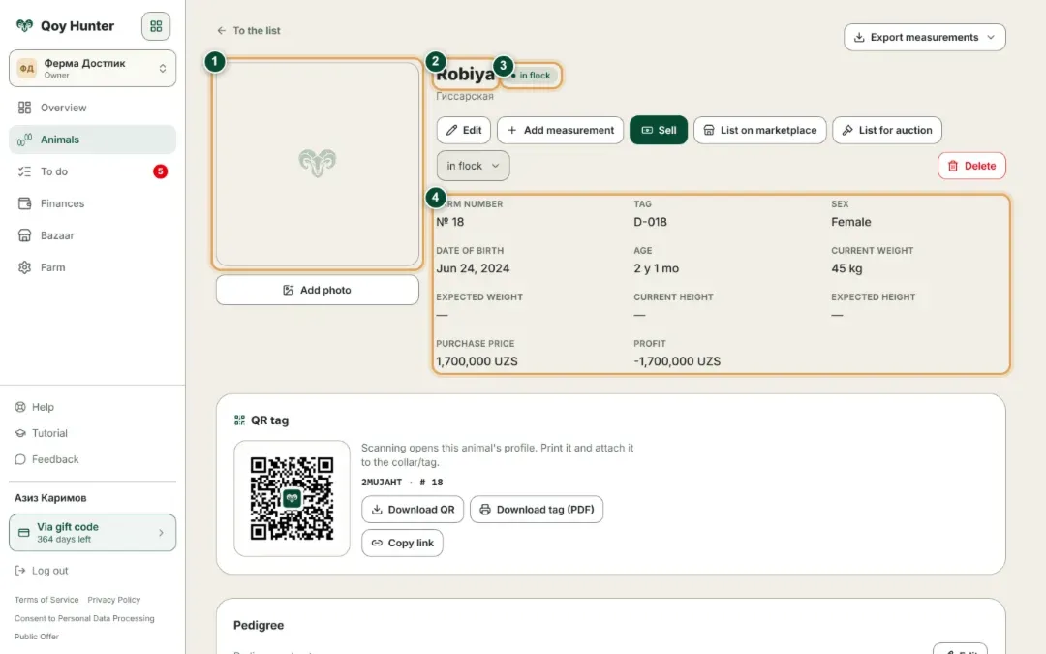Open the Public Offer link
This screenshot has width=1046, height=654.
click(x=37, y=637)
